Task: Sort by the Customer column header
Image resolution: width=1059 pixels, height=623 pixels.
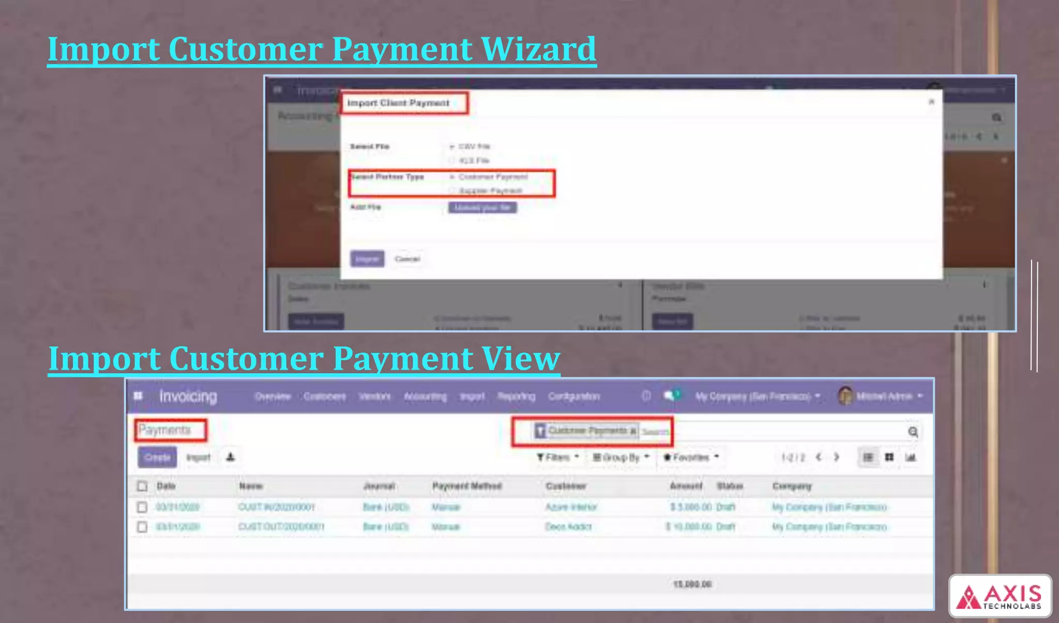Action: click(x=566, y=486)
